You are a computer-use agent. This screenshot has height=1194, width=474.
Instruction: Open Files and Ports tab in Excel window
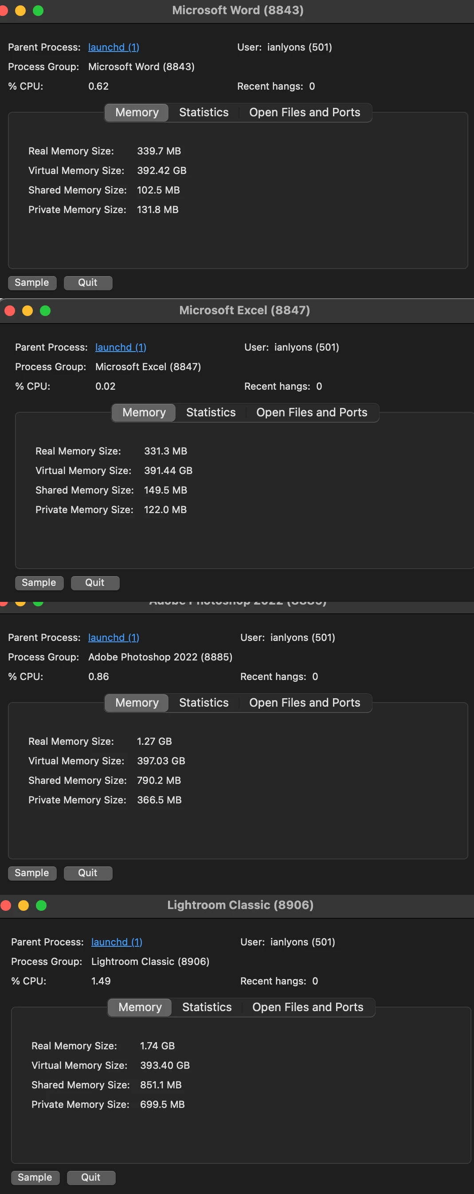point(312,412)
